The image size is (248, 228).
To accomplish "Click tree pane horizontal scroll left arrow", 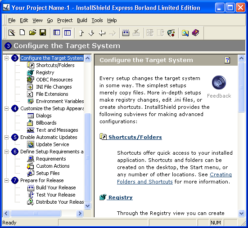I will (6, 214).
